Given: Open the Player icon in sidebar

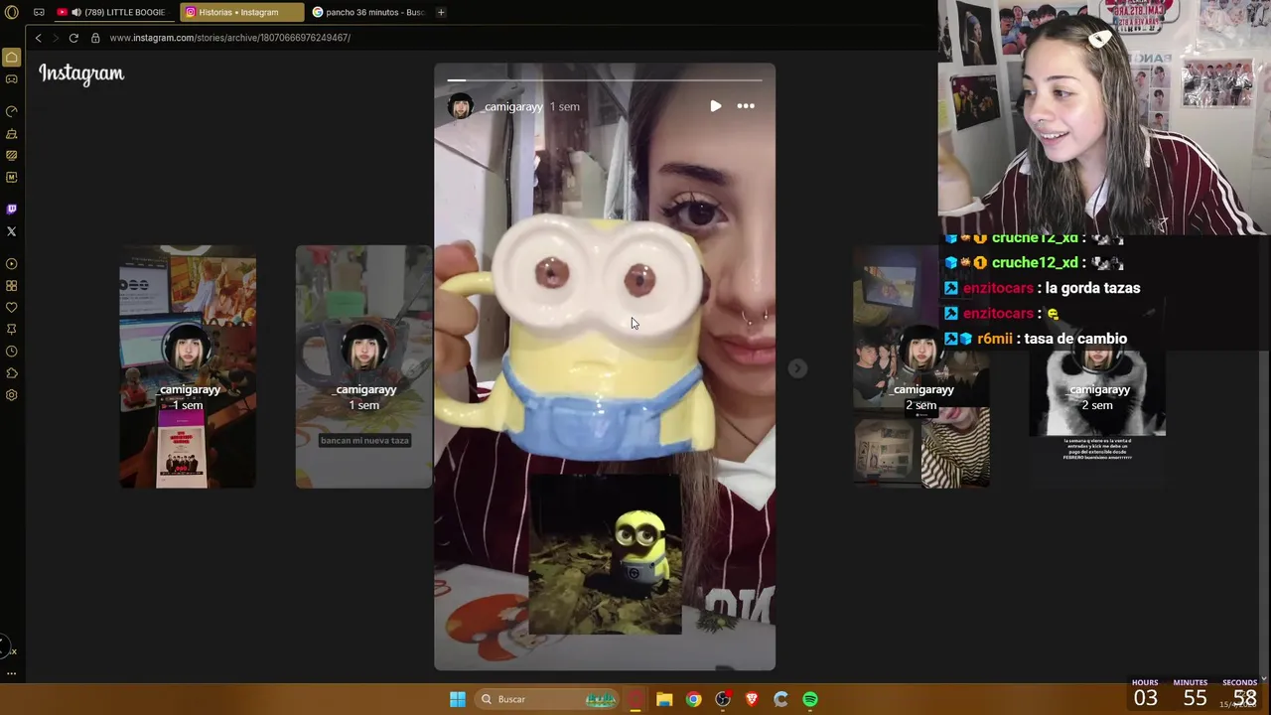Looking at the screenshot, I should pyautogui.click(x=12, y=264).
